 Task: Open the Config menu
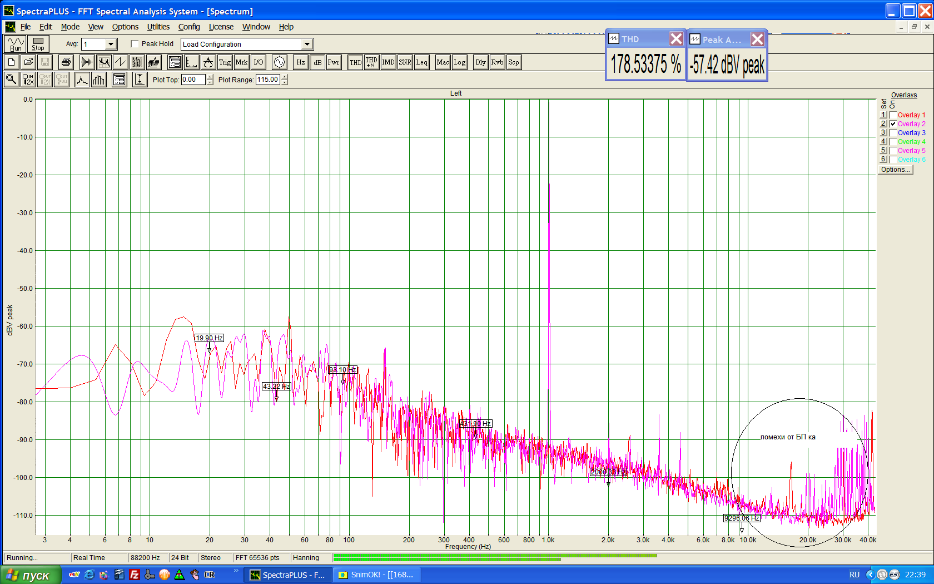[189, 27]
